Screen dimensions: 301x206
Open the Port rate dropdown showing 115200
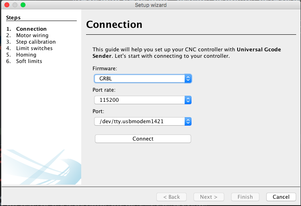pos(143,100)
